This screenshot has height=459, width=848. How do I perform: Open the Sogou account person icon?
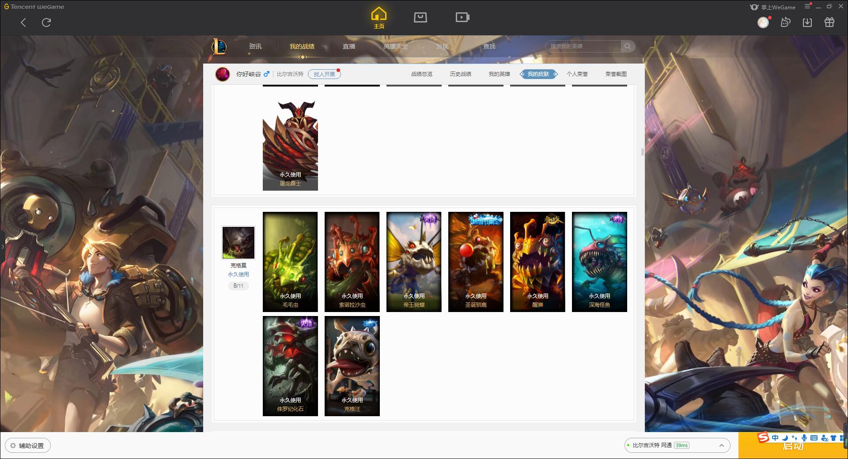point(824,438)
